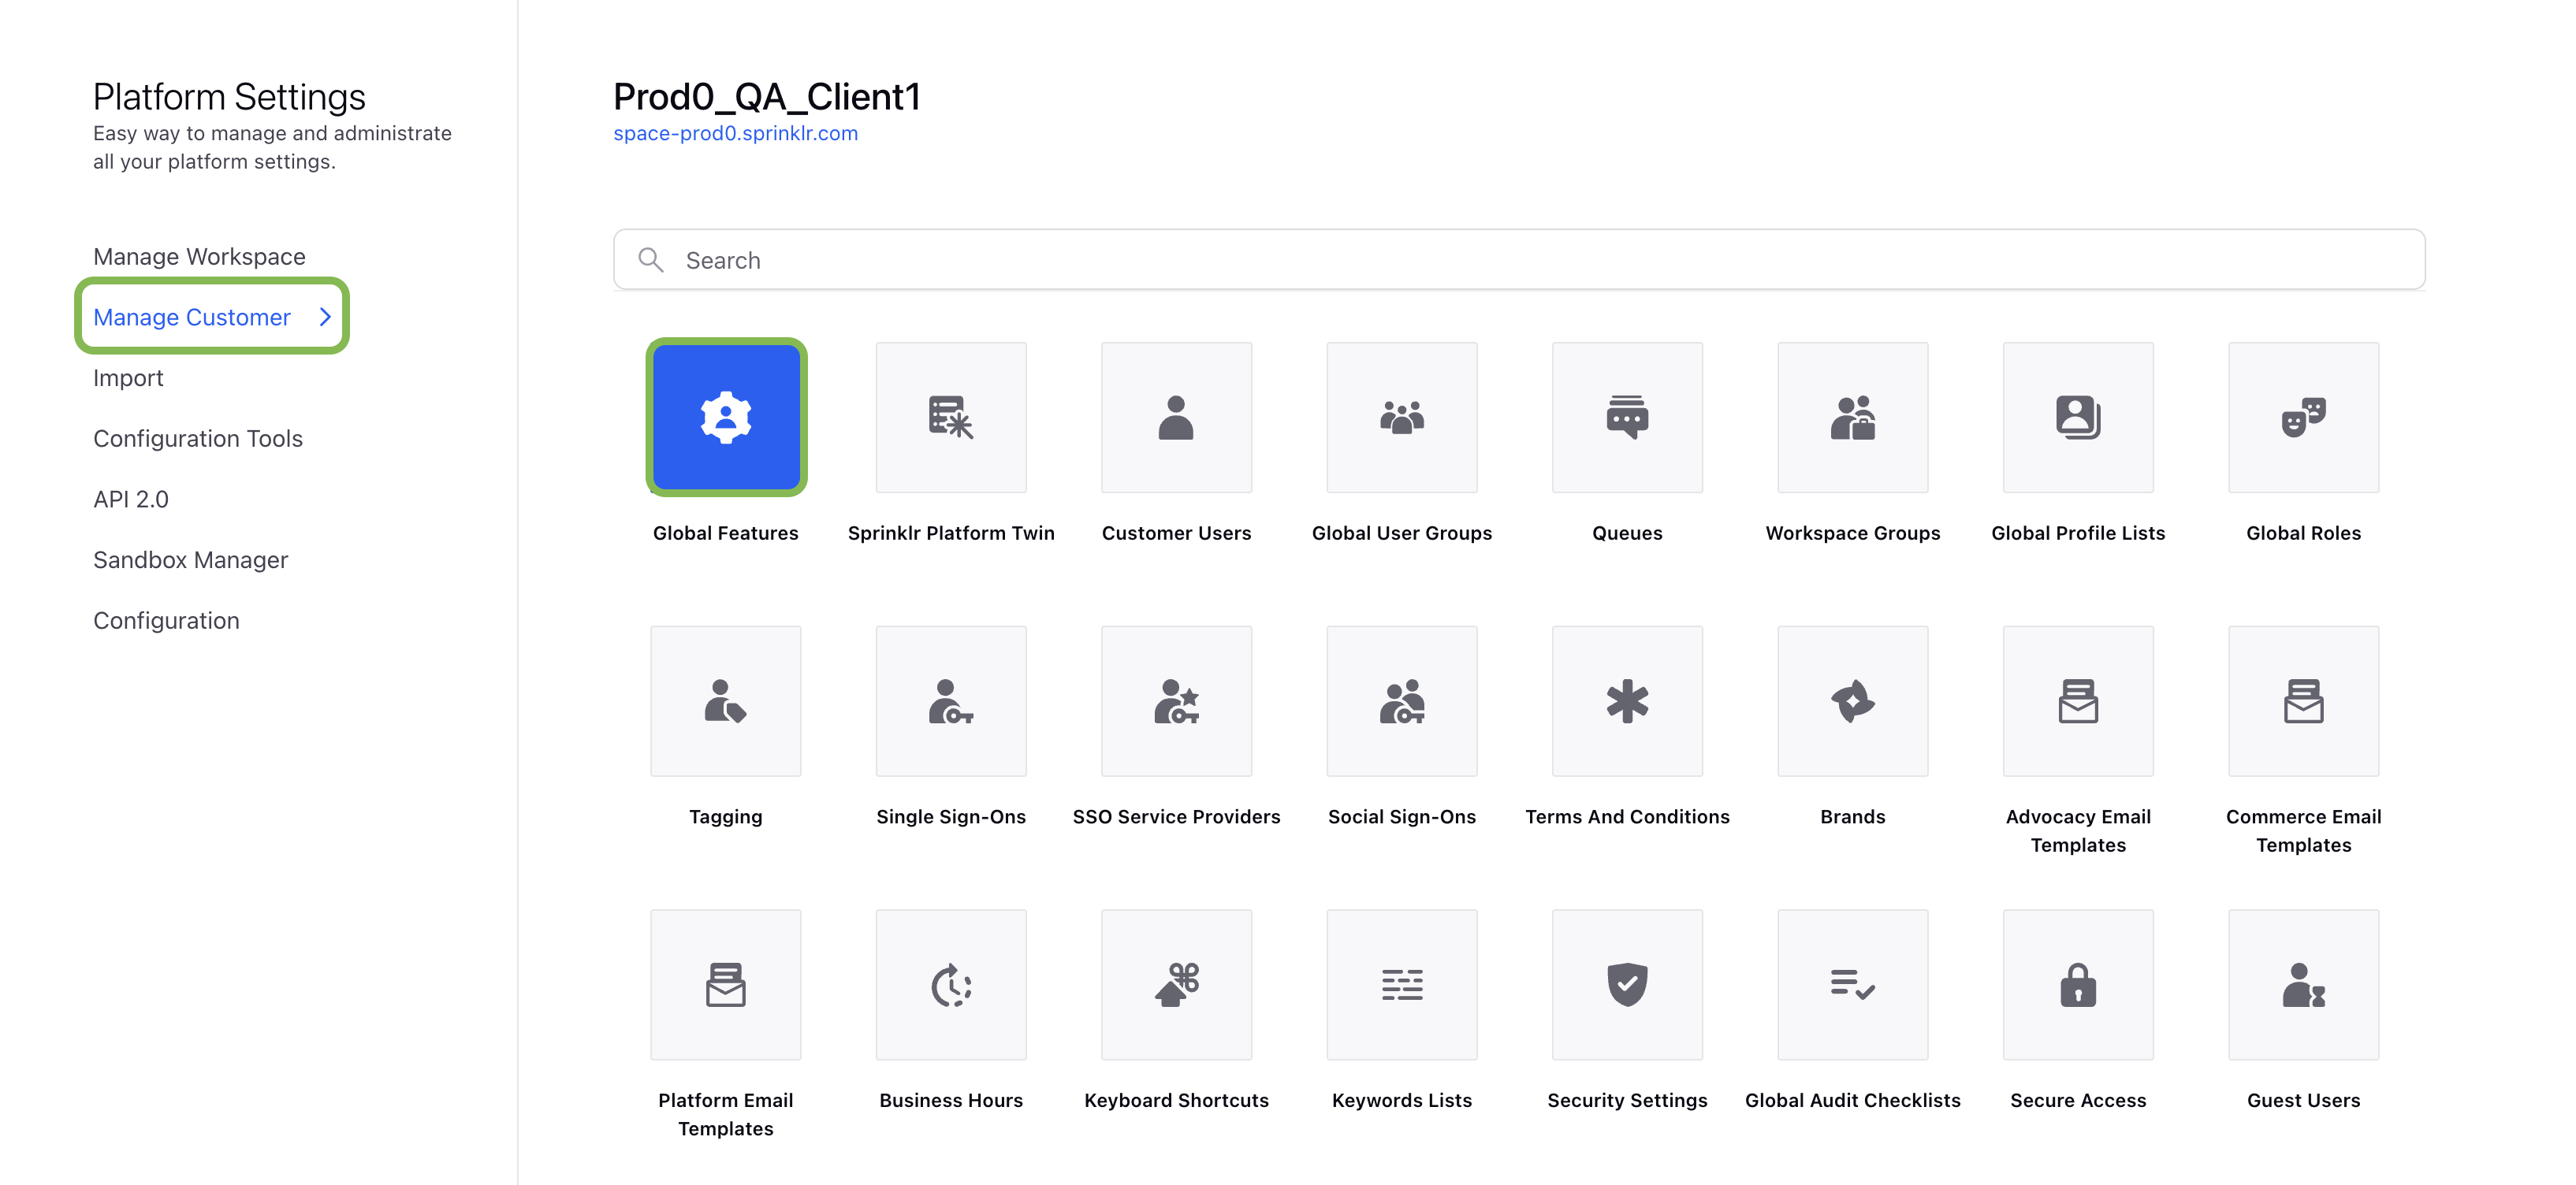
Task: Open the Global Profile Lists tile
Action: [2078, 417]
